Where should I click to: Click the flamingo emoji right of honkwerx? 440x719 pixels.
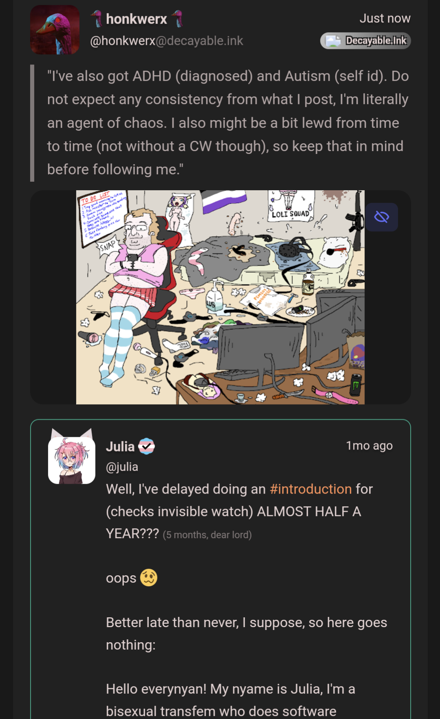click(177, 19)
